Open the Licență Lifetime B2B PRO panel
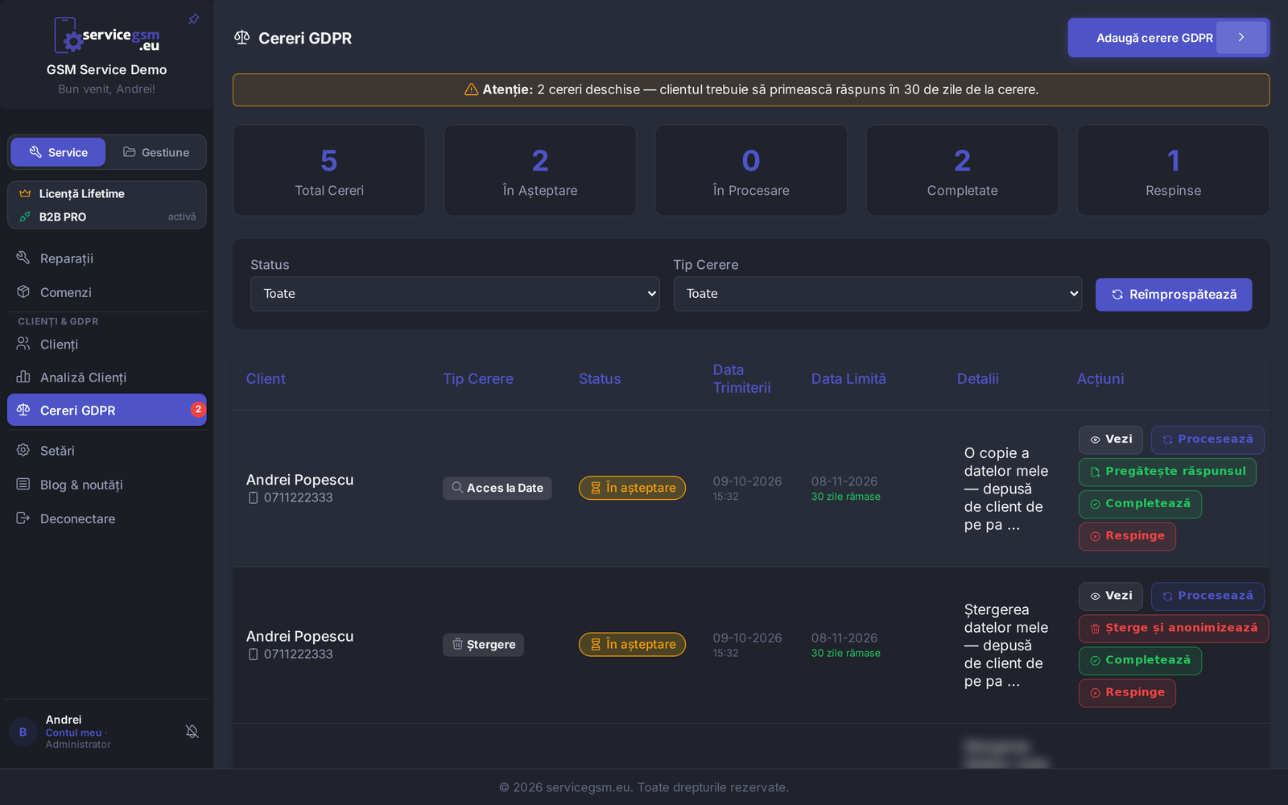 [x=107, y=205]
